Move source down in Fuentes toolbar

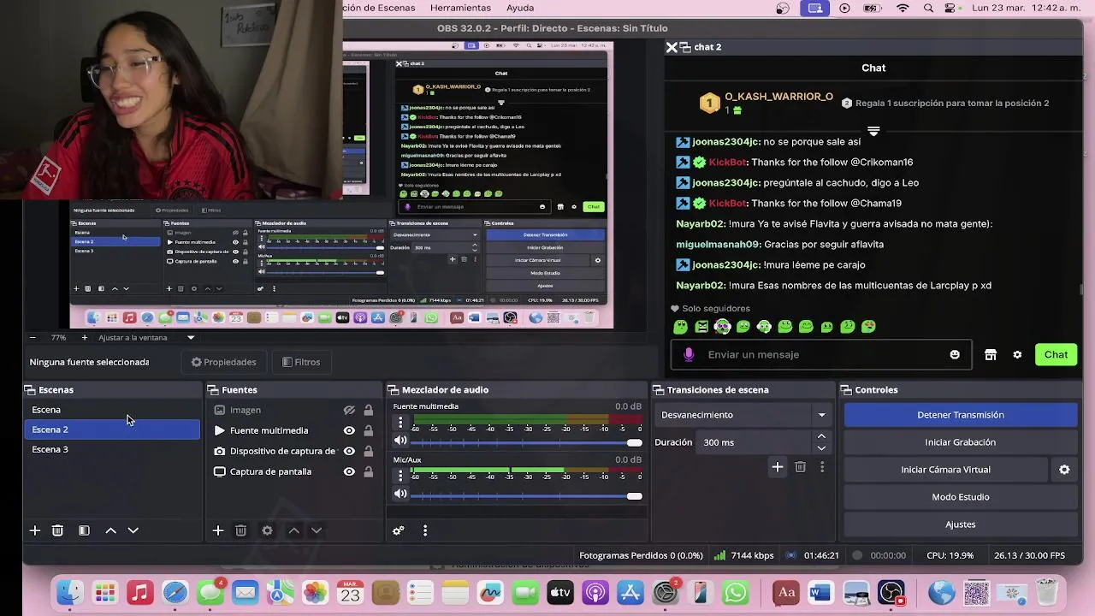[x=316, y=530]
